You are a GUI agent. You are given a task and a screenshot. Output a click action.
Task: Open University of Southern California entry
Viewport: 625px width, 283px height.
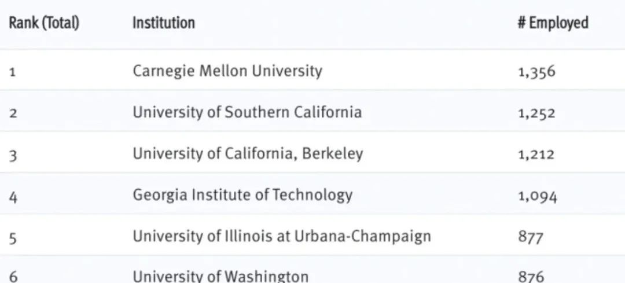click(x=247, y=112)
